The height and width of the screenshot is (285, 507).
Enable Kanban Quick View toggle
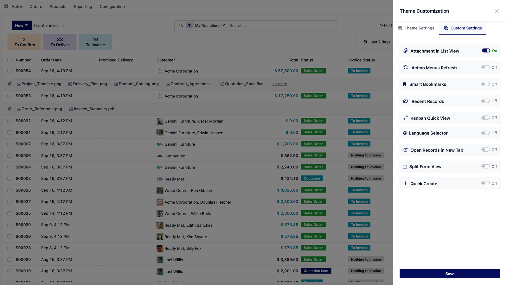(x=485, y=117)
